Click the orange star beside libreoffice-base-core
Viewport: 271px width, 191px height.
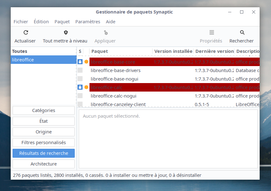click(86, 62)
